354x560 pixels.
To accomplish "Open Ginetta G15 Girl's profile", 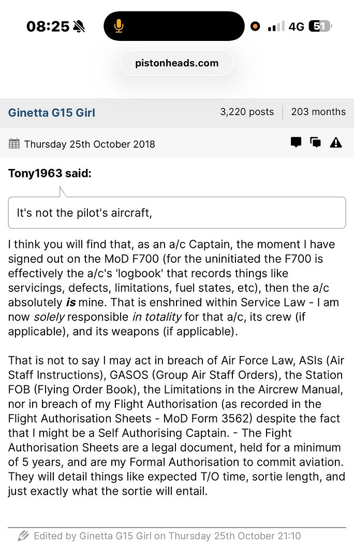I will [x=52, y=113].
